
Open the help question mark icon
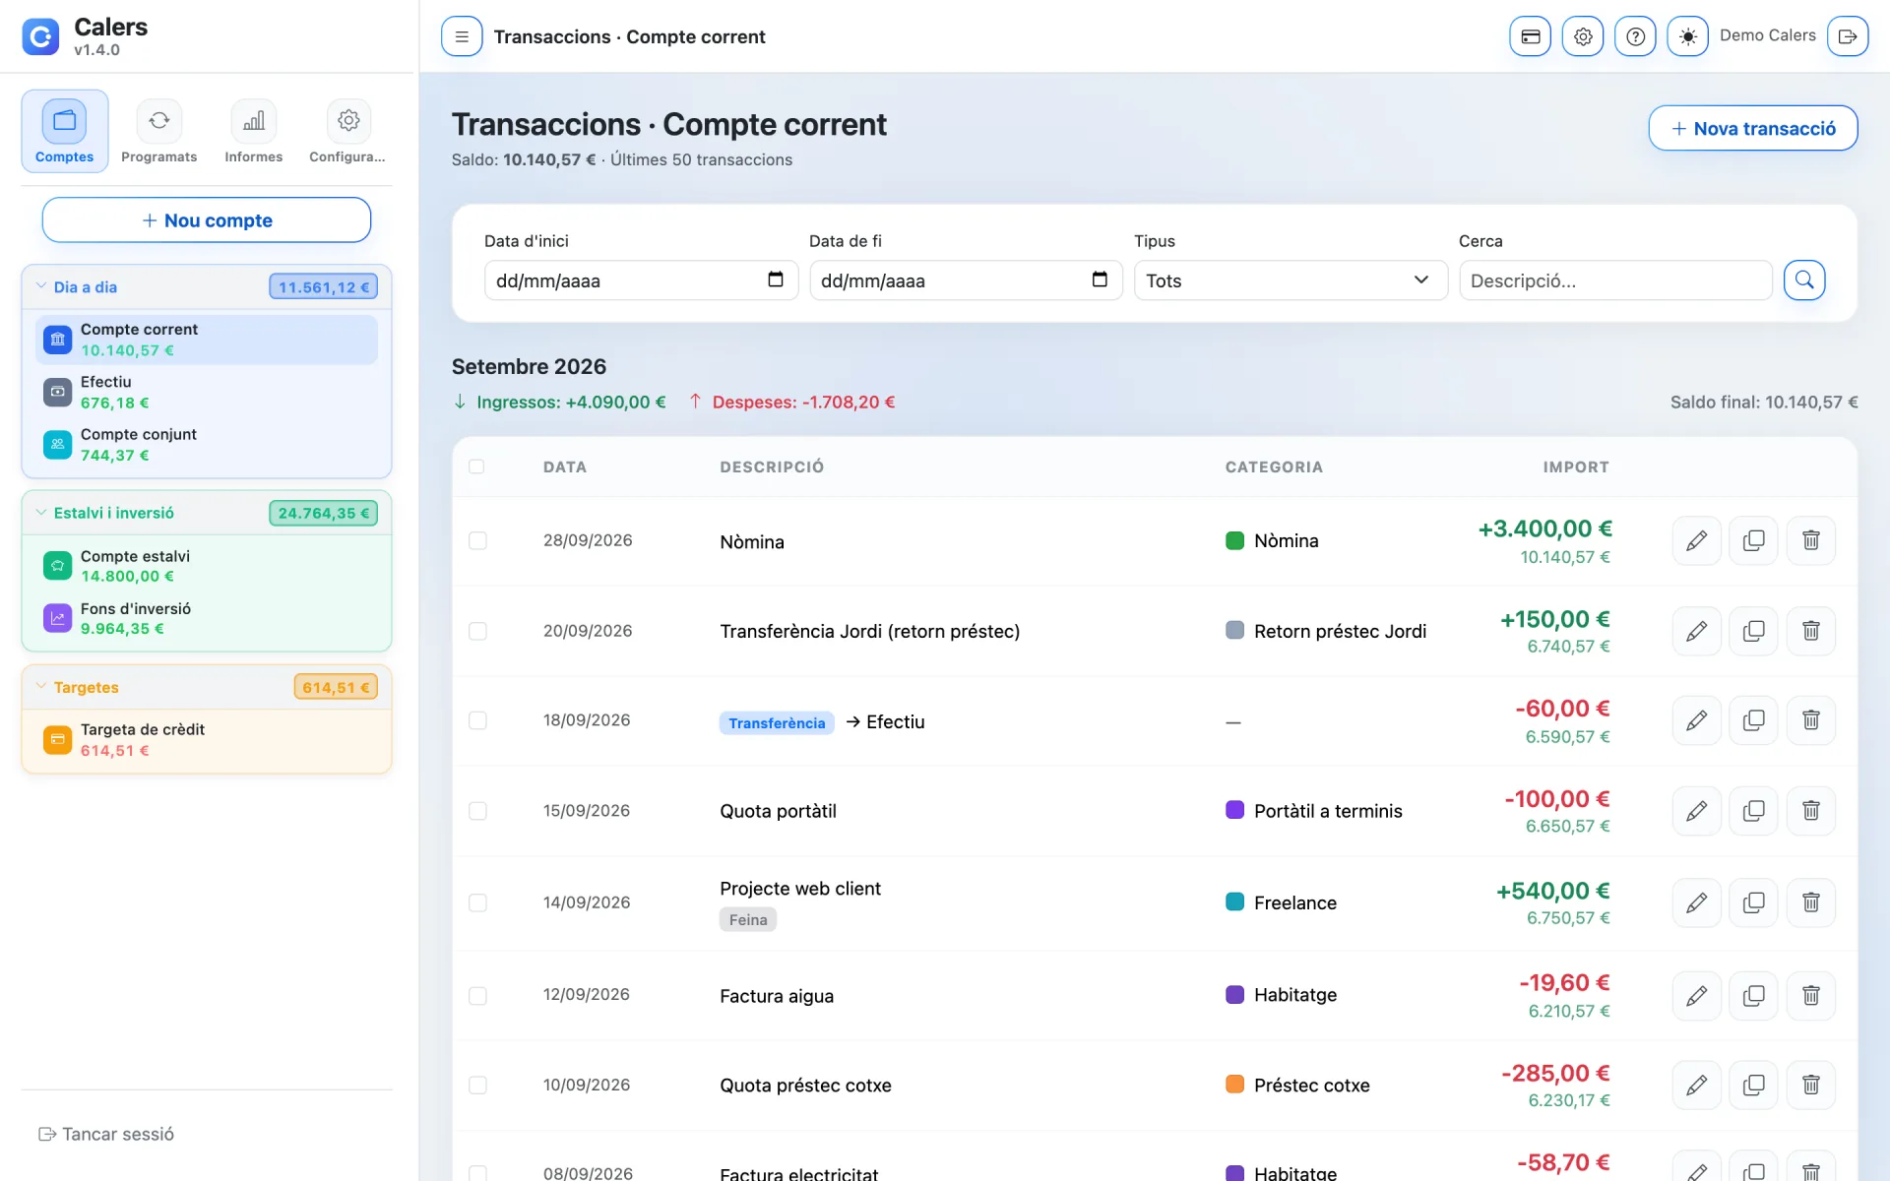(x=1635, y=36)
